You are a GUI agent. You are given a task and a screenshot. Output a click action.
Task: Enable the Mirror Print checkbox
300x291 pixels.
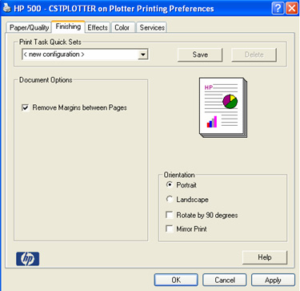coord(170,228)
